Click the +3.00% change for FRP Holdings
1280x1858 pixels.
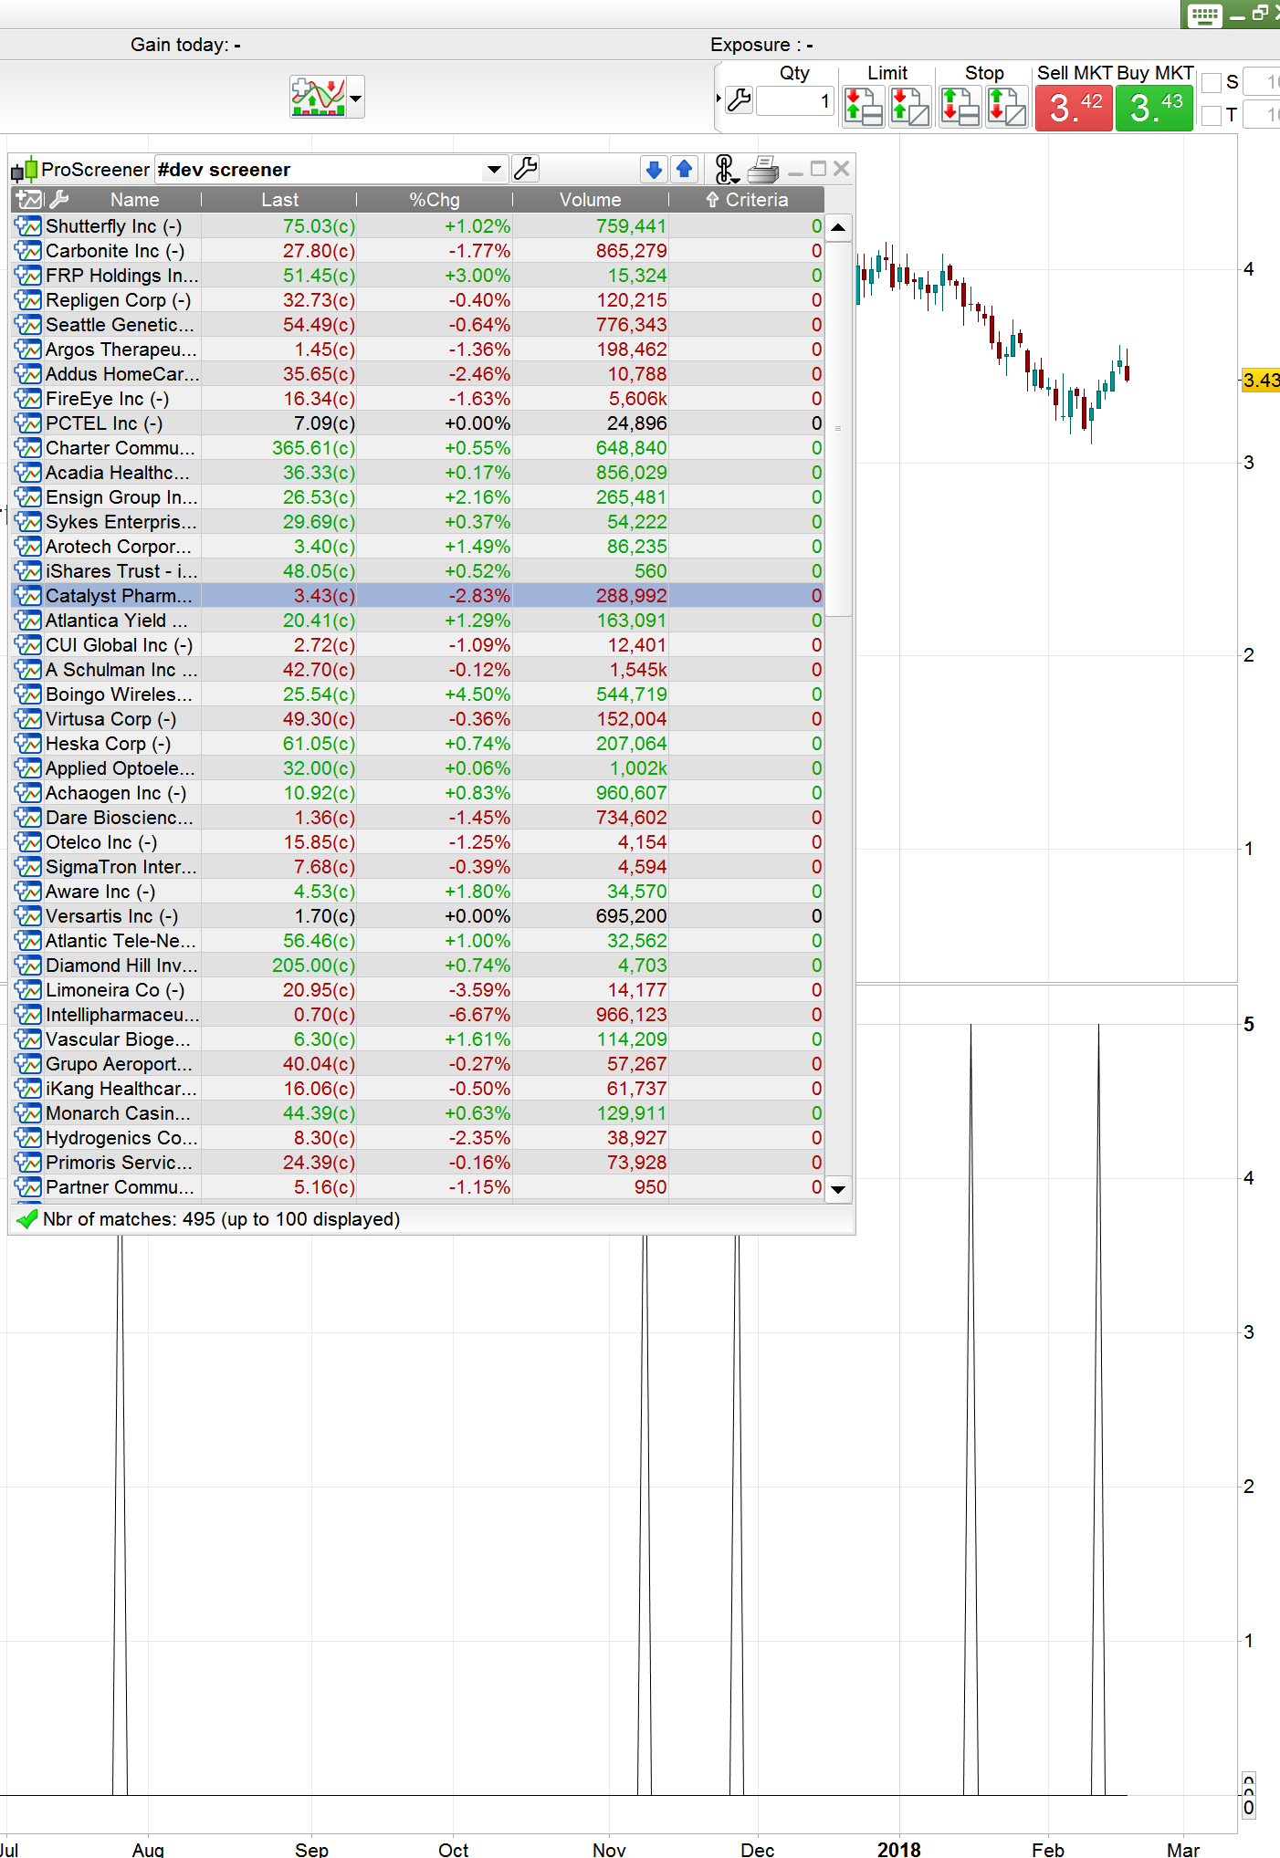pyautogui.click(x=477, y=276)
